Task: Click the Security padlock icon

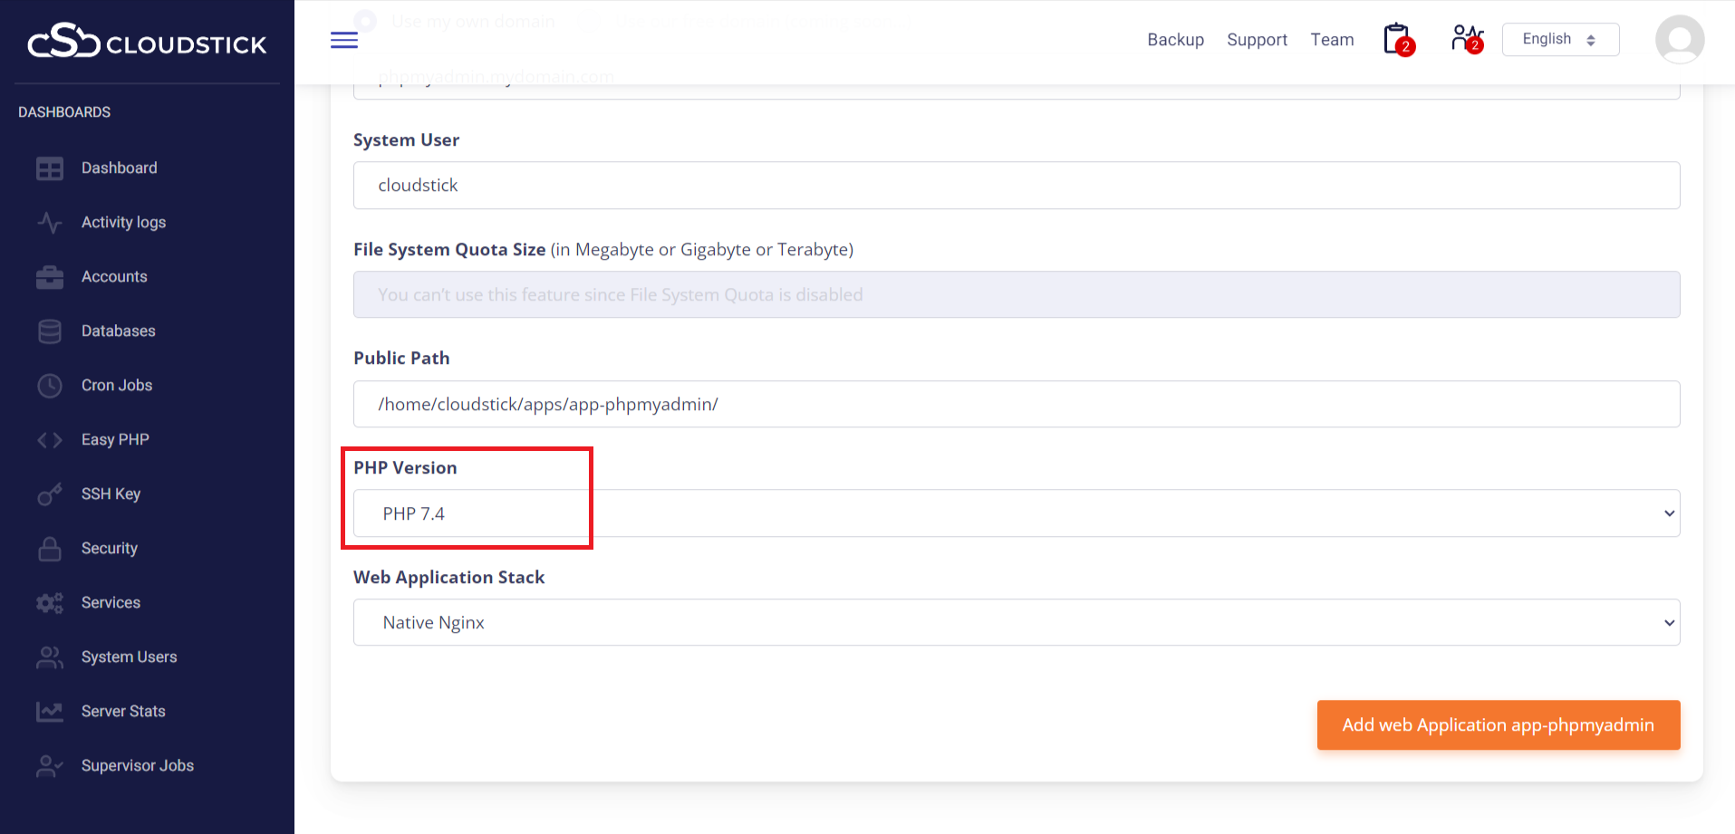Action: coord(50,549)
